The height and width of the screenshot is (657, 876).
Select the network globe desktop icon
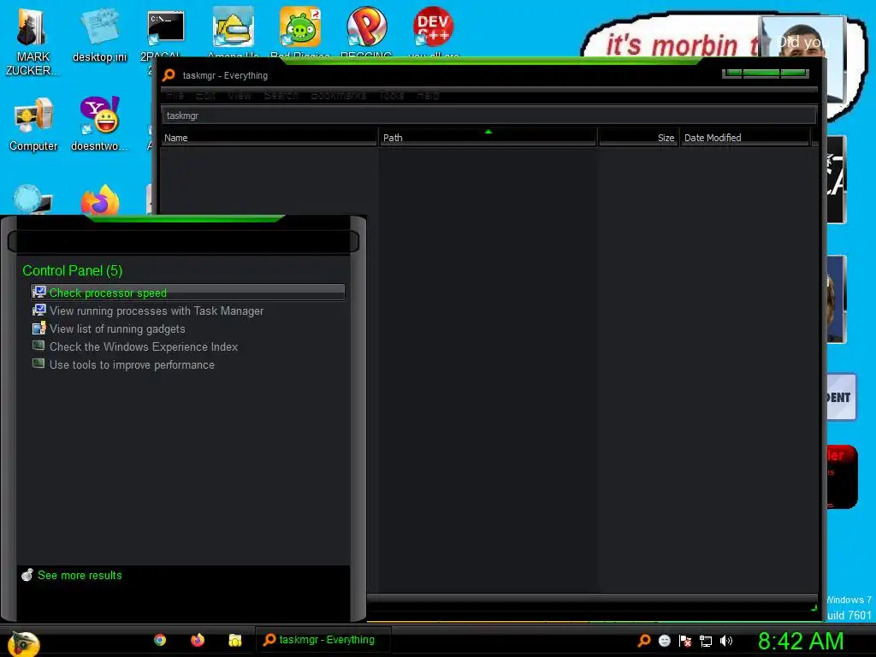pos(33,200)
